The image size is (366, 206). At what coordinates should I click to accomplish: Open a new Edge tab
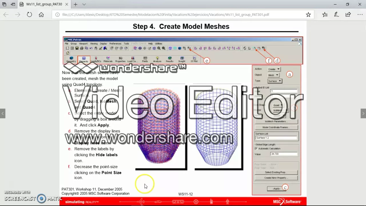click(75, 4)
